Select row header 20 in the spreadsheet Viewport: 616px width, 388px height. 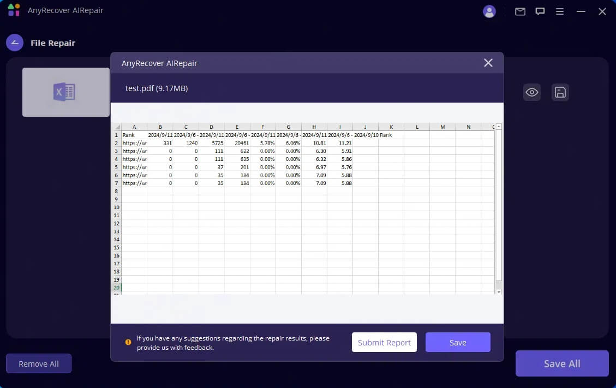116,286
